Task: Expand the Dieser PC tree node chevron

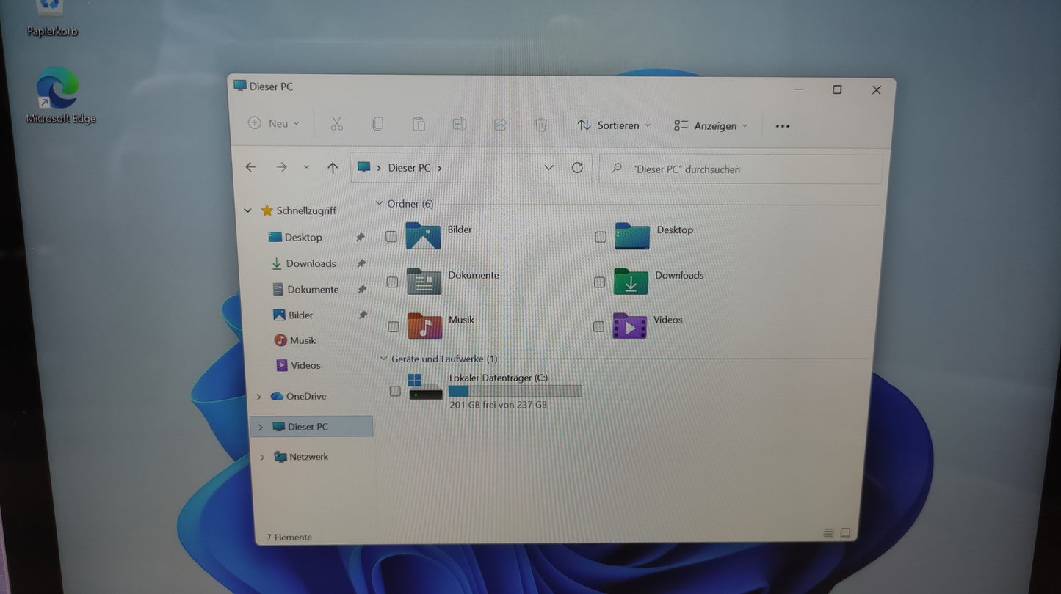Action: tap(260, 427)
